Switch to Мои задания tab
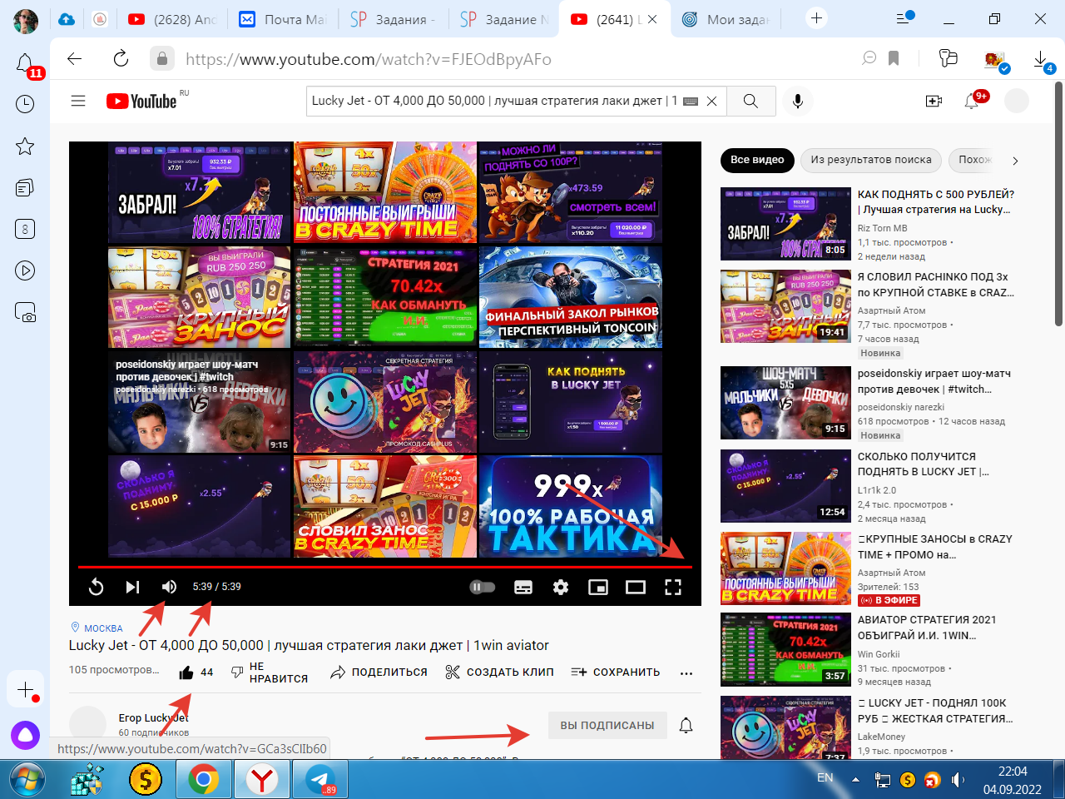1065x799 pixels. [725, 19]
